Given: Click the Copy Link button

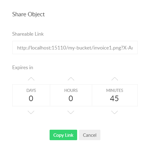Looking at the screenshot, I should [x=63, y=135].
